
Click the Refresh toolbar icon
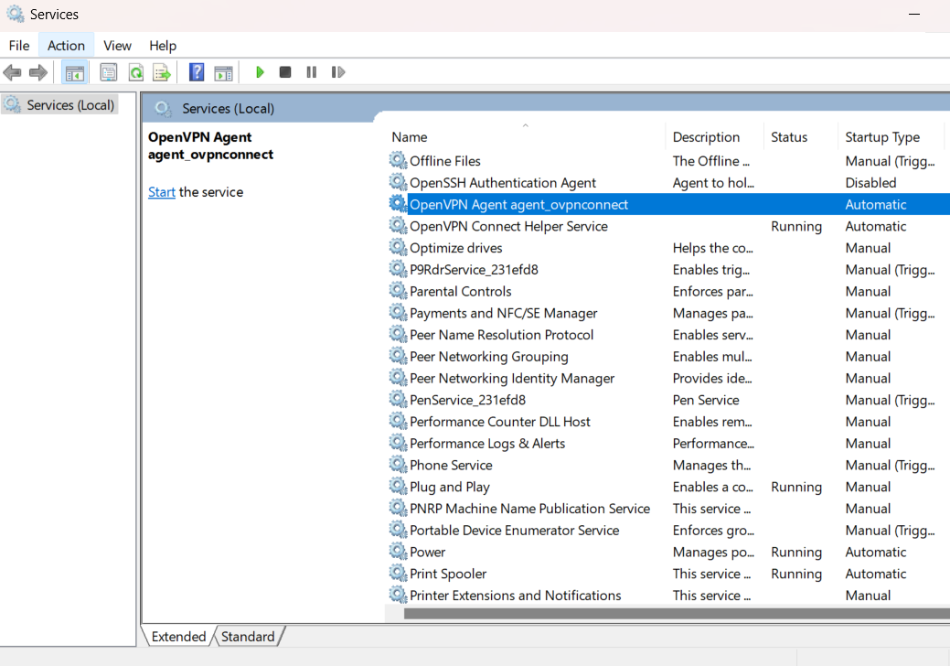point(135,72)
